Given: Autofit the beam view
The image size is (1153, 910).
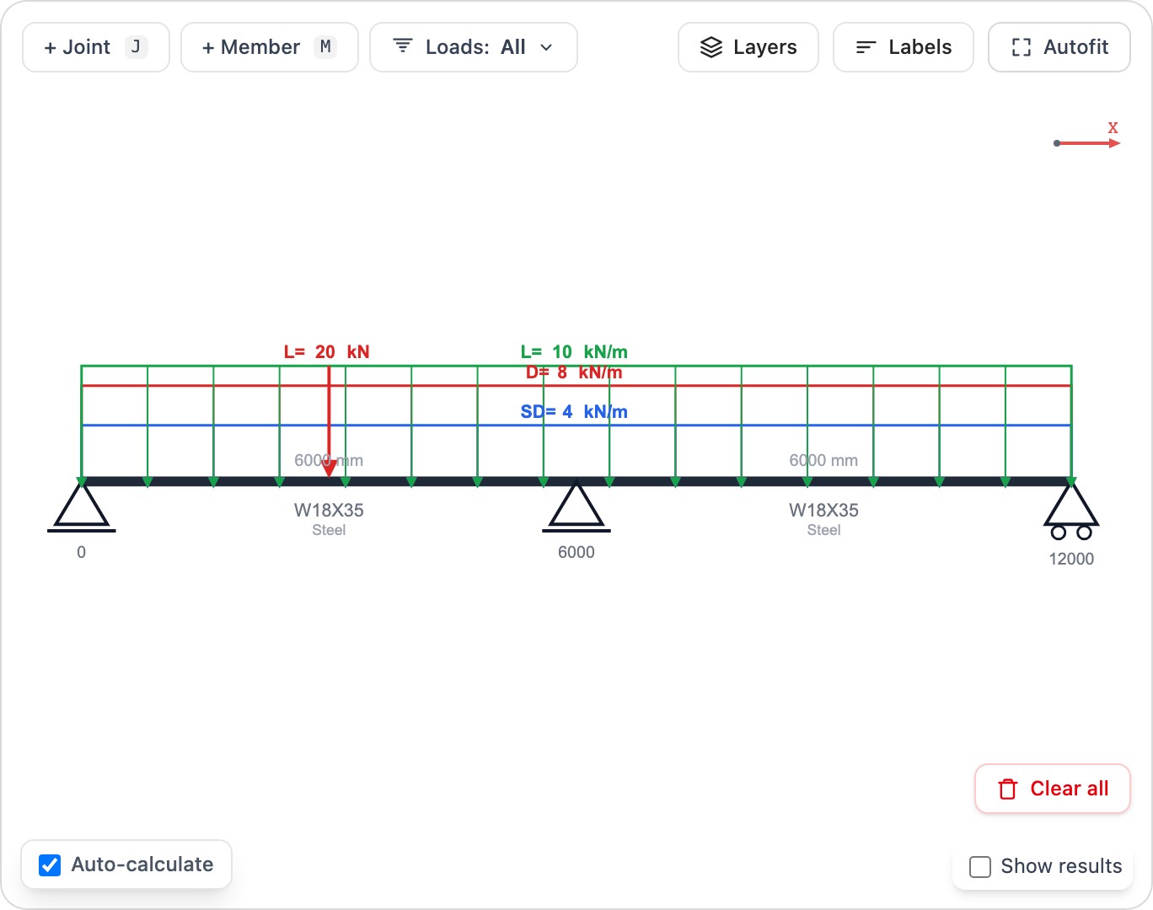Looking at the screenshot, I should (1059, 47).
